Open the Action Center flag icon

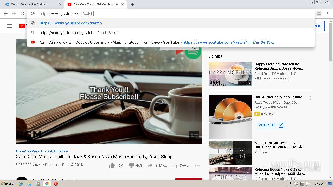308,184
